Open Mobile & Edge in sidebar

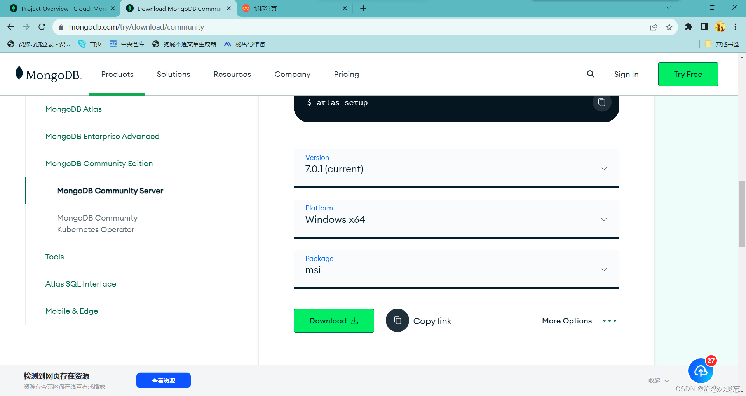71,311
